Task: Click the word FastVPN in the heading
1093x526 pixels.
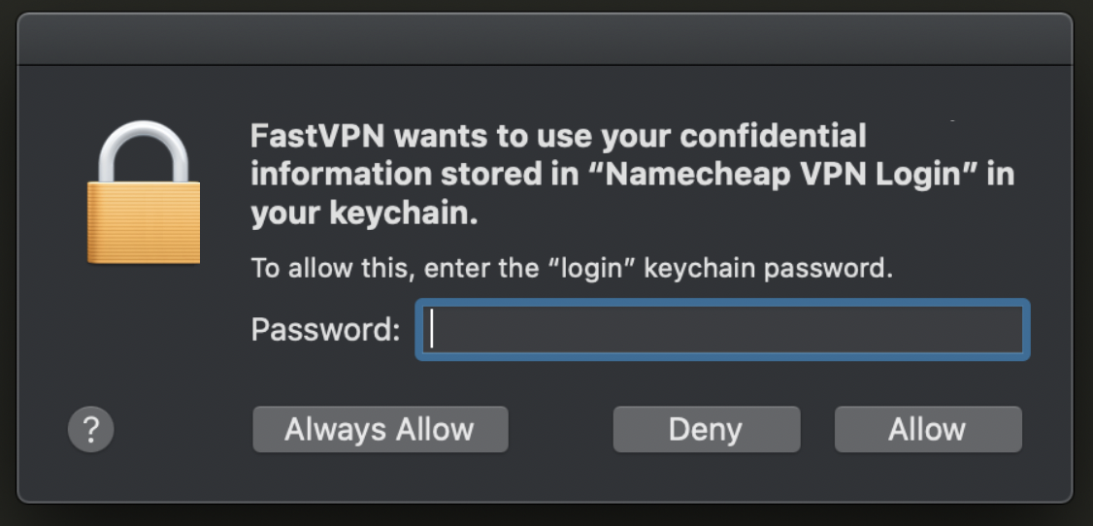Action: 317,136
